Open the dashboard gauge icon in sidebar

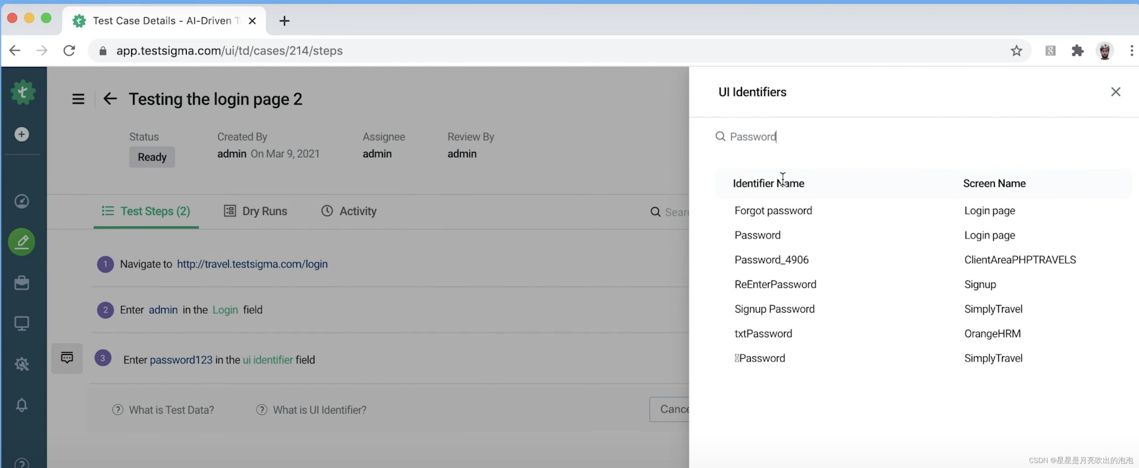tap(21, 201)
